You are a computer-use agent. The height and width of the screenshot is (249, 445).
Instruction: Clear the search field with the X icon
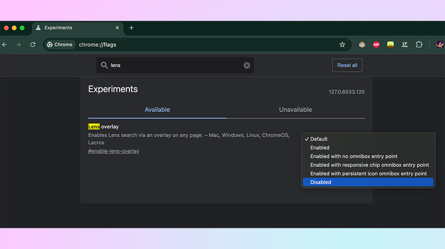(247, 65)
